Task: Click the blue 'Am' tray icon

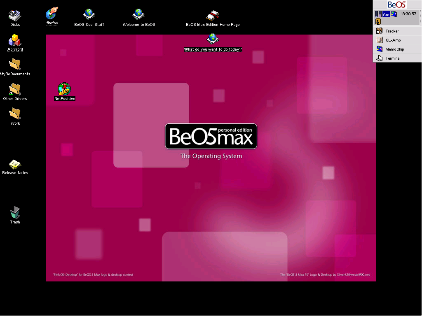Action: (x=386, y=14)
